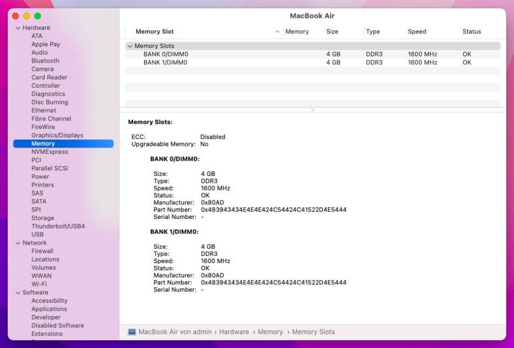Select Applications under Software
Screen dimensions: 514x348
[49, 309]
